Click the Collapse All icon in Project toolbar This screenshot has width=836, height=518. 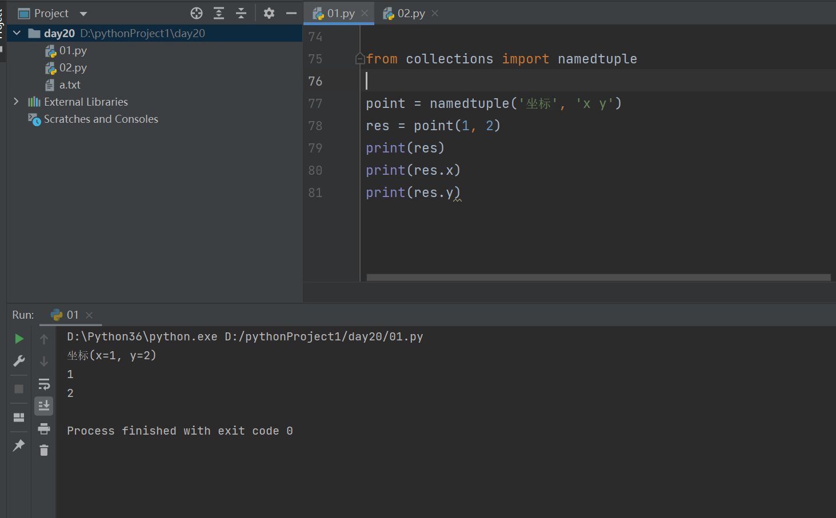(241, 13)
